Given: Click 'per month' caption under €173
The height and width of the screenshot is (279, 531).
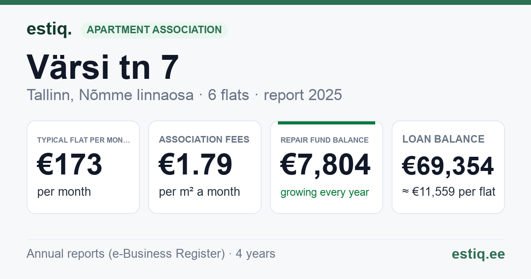Looking at the screenshot, I should click(x=64, y=192).
